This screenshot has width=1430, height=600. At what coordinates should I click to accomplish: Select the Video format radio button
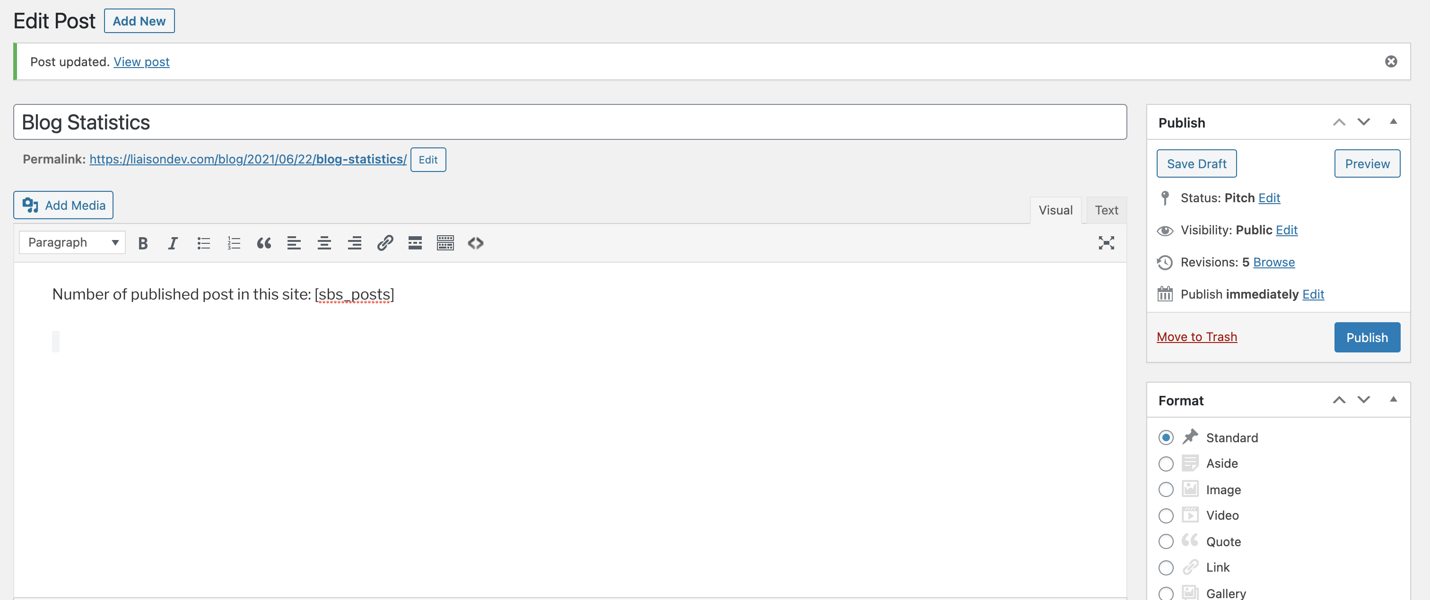coord(1167,515)
